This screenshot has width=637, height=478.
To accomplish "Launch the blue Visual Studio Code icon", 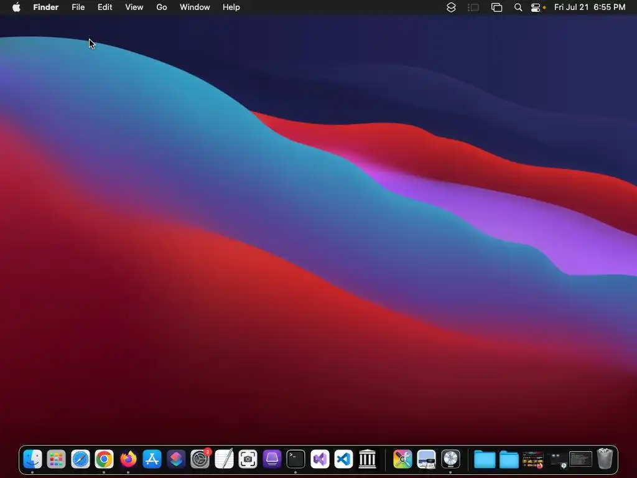I will [343, 459].
